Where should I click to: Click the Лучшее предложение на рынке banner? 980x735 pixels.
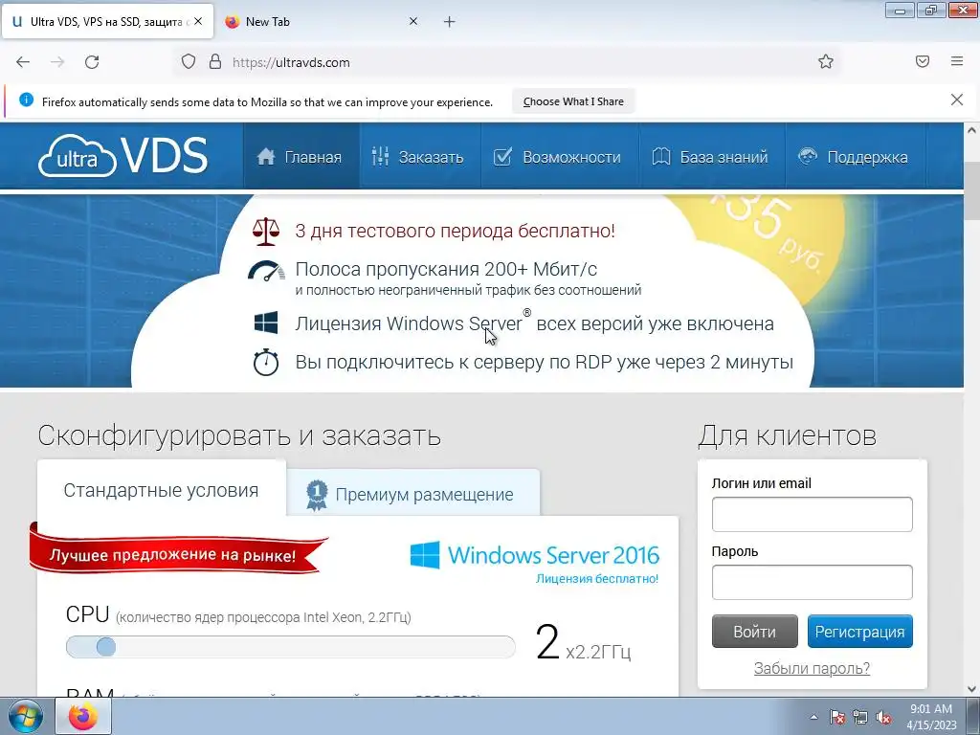(x=178, y=550)
